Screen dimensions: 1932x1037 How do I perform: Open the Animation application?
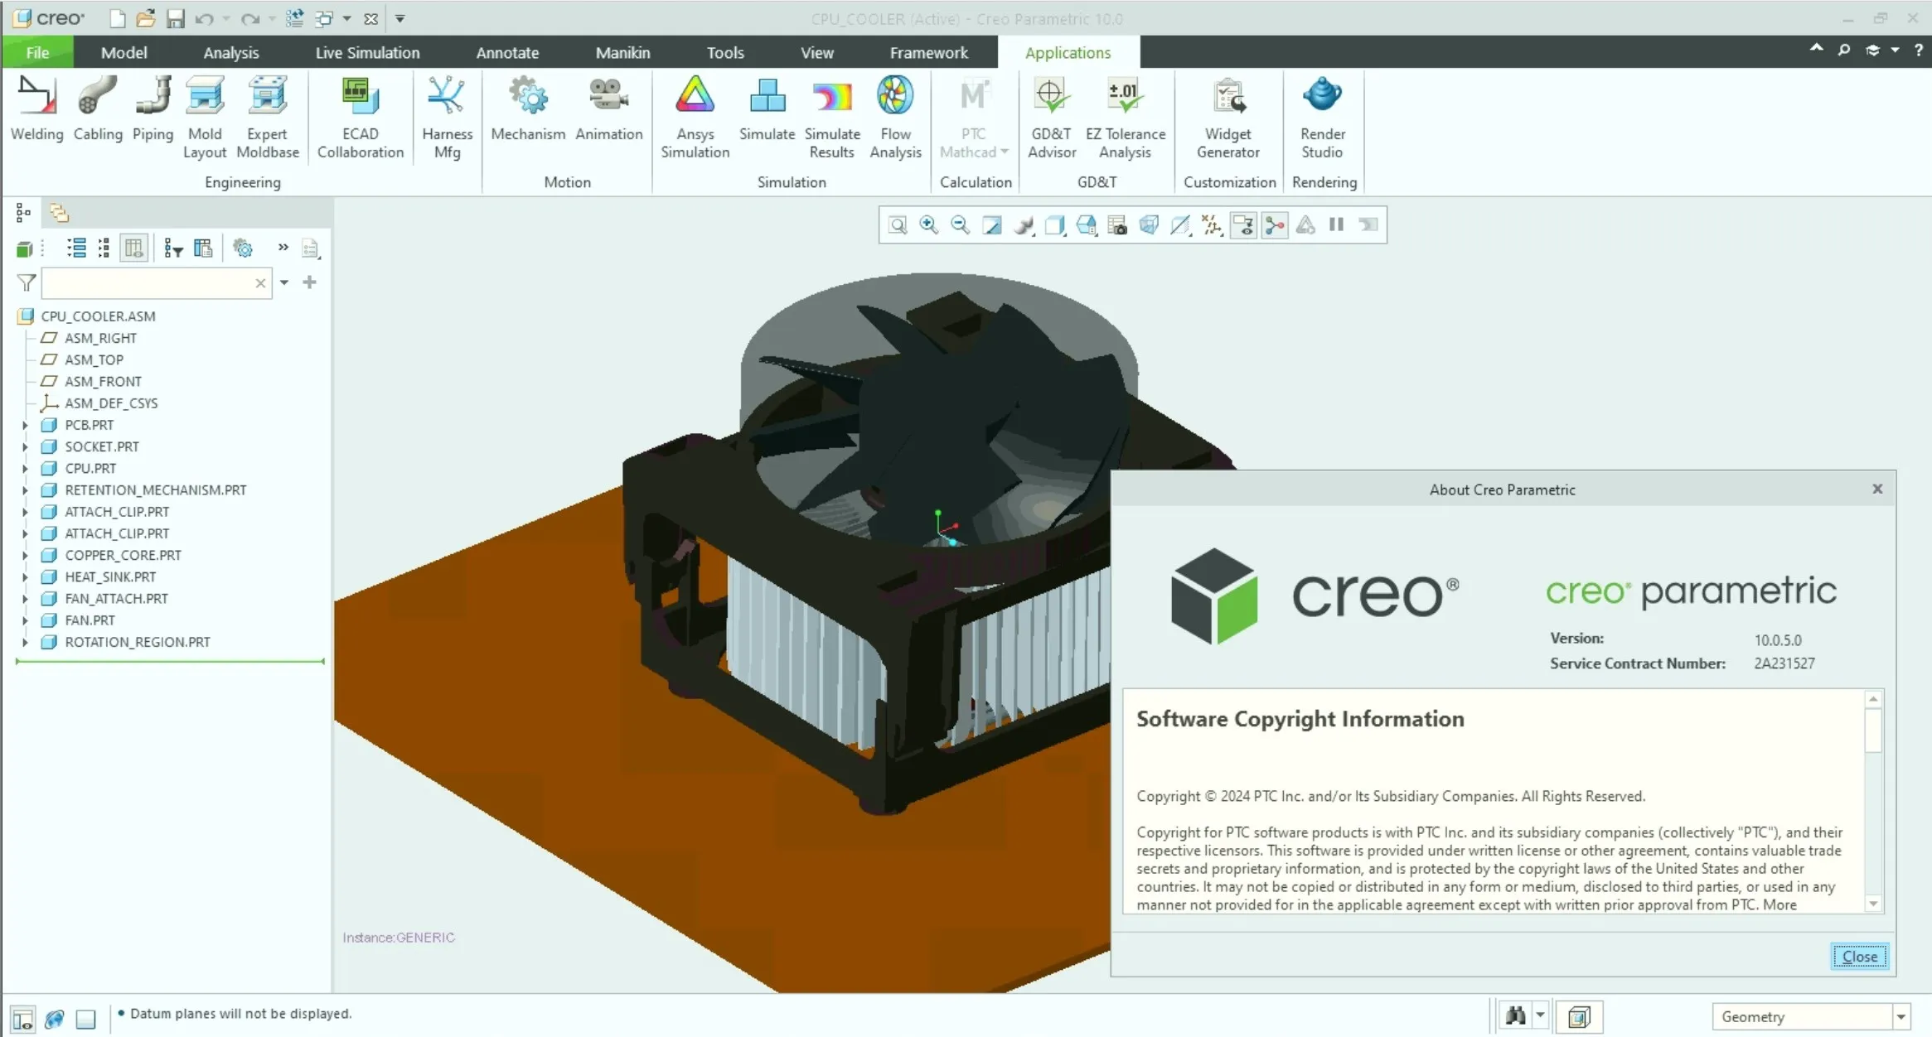tap(608, 109)
